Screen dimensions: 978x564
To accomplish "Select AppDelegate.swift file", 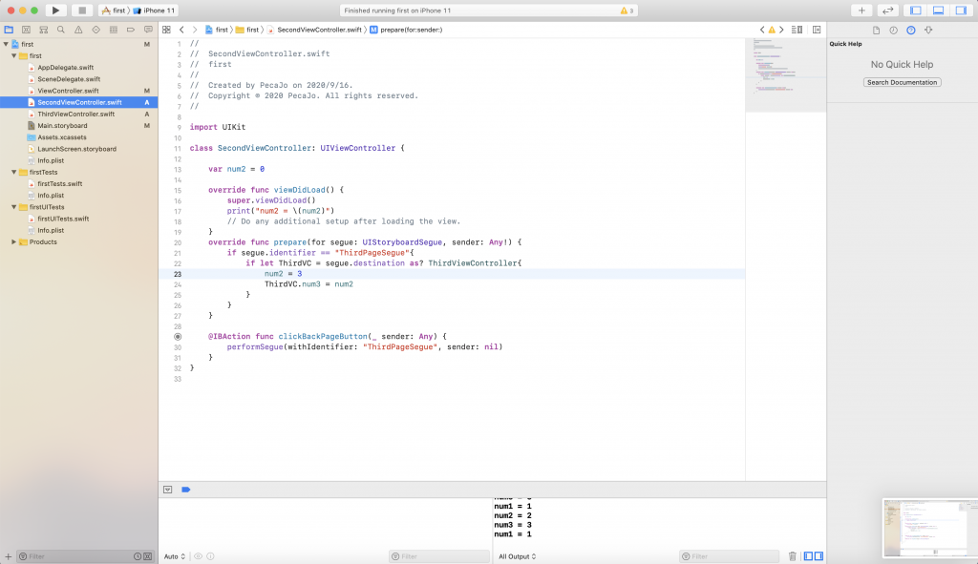I will coord(66,68).
